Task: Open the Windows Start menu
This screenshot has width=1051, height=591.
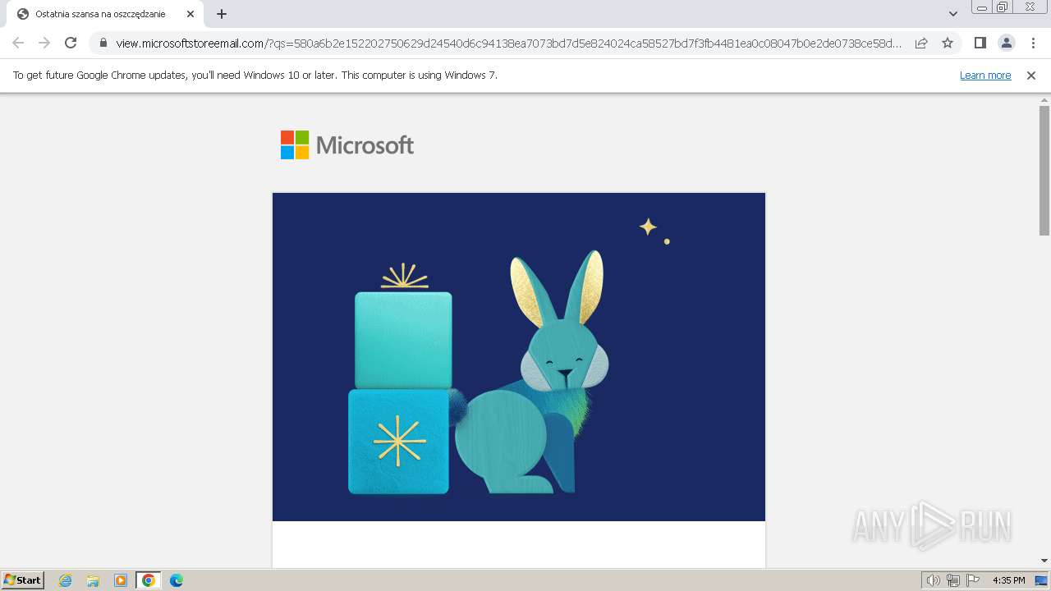Action: click(x=23, y=580)
